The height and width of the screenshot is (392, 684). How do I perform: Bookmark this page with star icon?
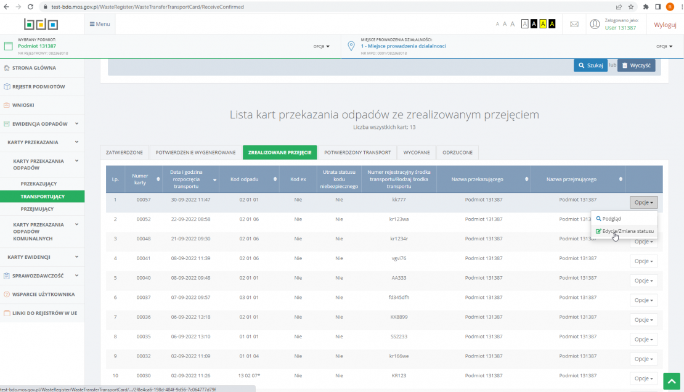pyautogui.click(x=630, y=7)
